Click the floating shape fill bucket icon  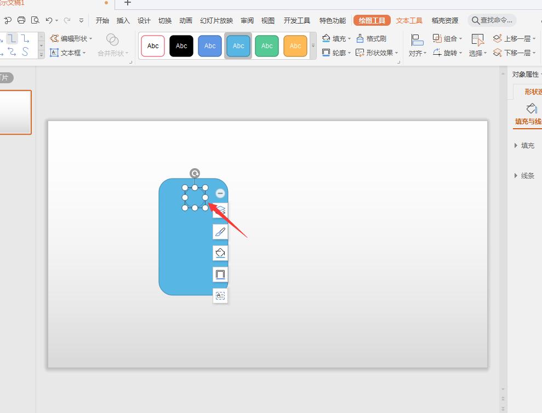point(220,253)
